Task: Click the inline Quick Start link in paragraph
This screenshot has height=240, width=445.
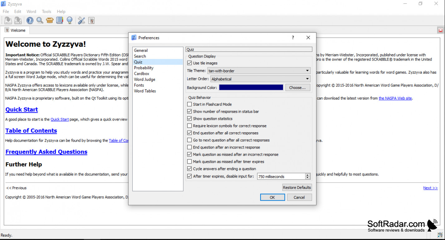Action: click(x=60, y=119)
